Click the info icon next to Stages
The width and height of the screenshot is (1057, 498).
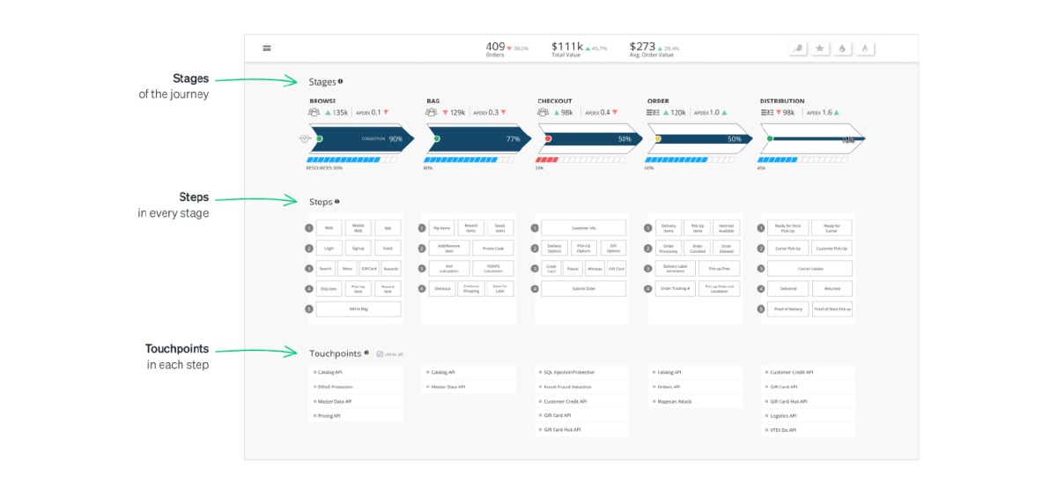pyautogui.click(x=341, y=81)
